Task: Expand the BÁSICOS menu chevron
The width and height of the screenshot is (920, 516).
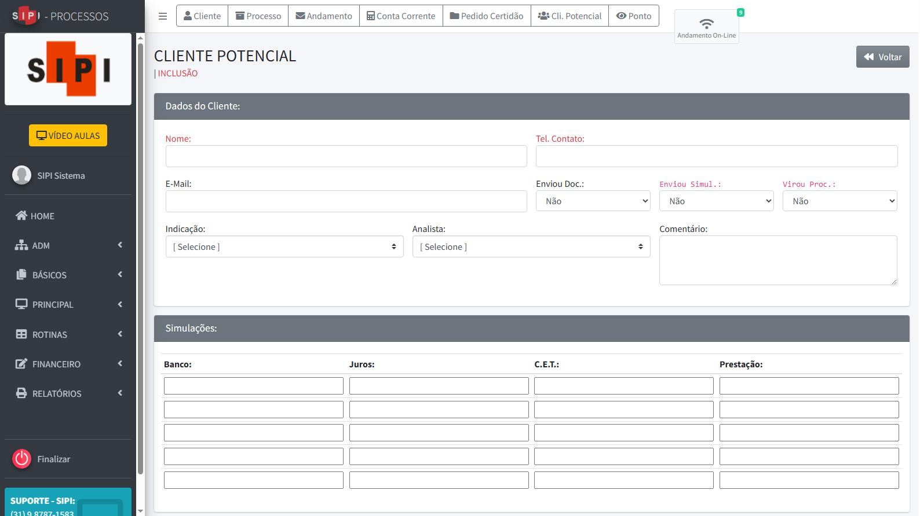Action: point(120,274)
